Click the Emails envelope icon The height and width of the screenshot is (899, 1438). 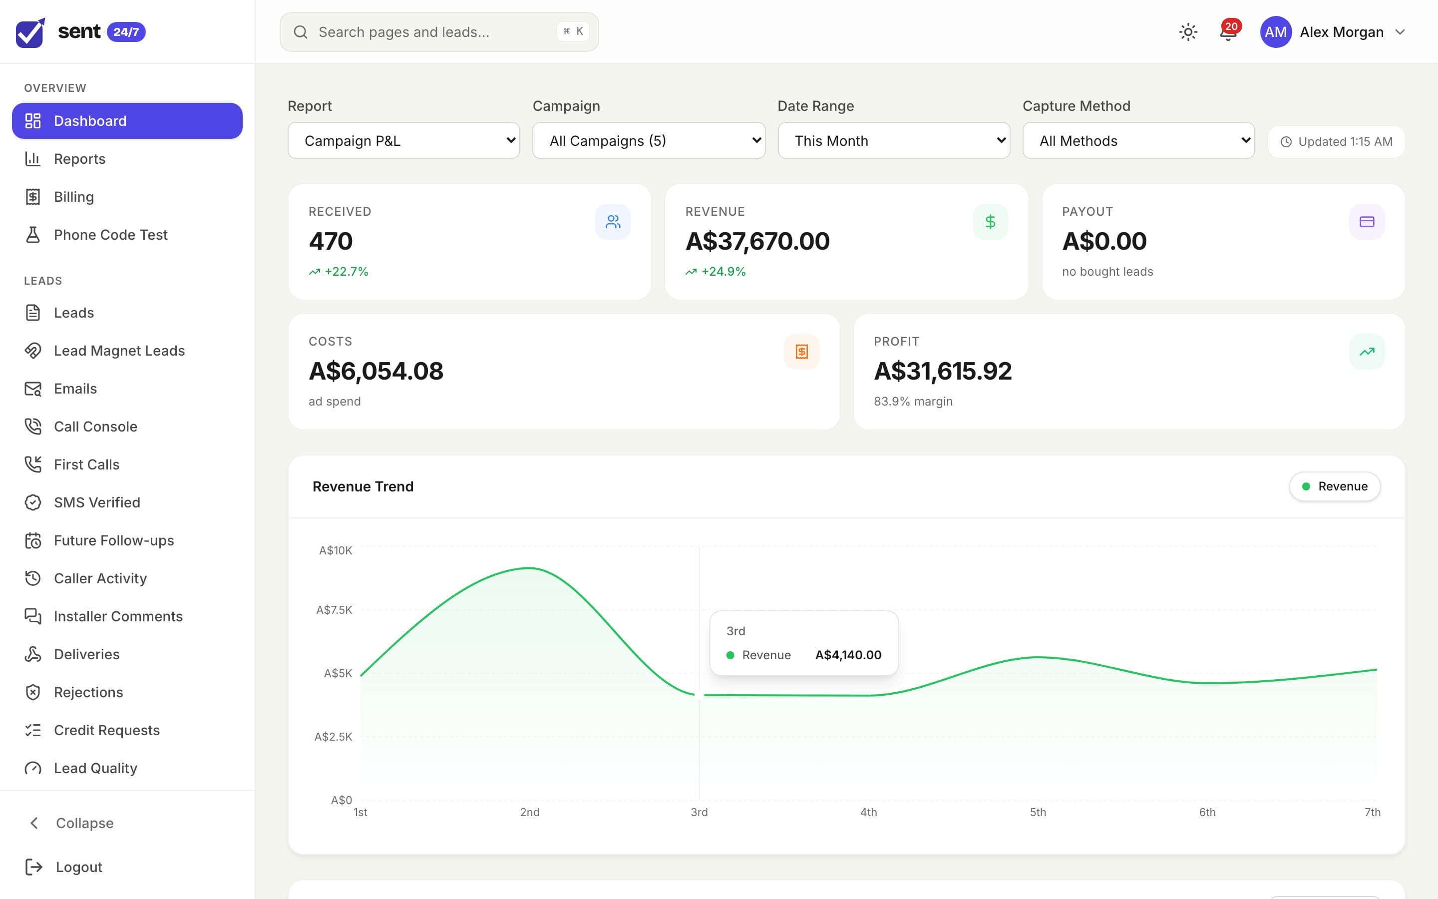[32, 389]
